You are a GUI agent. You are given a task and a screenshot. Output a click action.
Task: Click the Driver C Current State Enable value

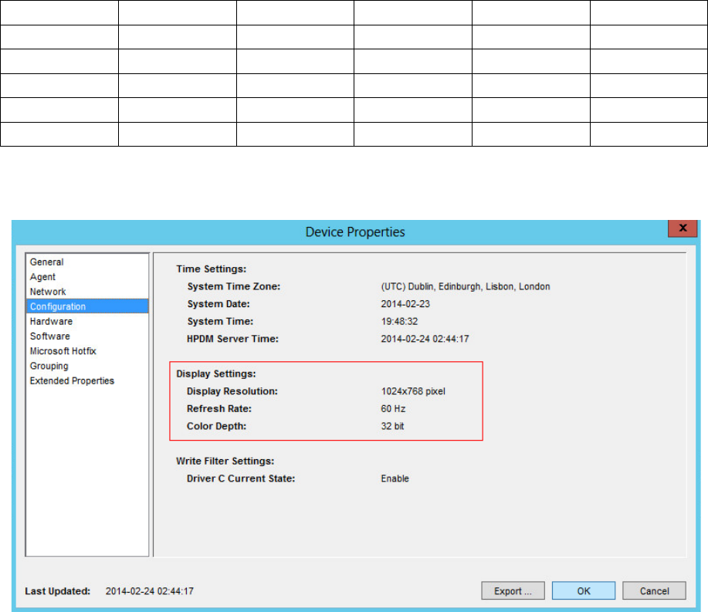click(395, 478)
